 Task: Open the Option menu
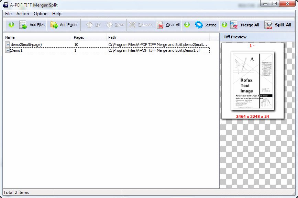[41, 14]
